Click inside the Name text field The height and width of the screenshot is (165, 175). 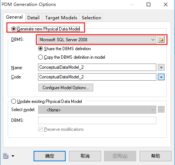97,67
